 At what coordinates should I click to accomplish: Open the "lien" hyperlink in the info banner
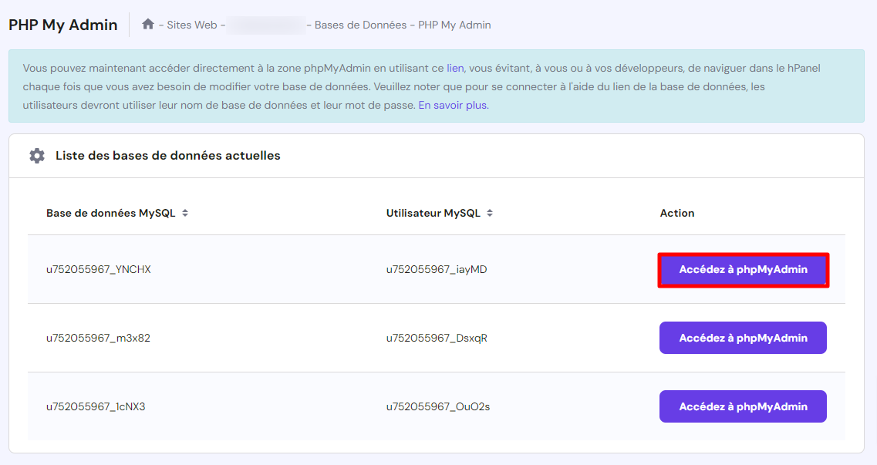[x=456, y=68]
